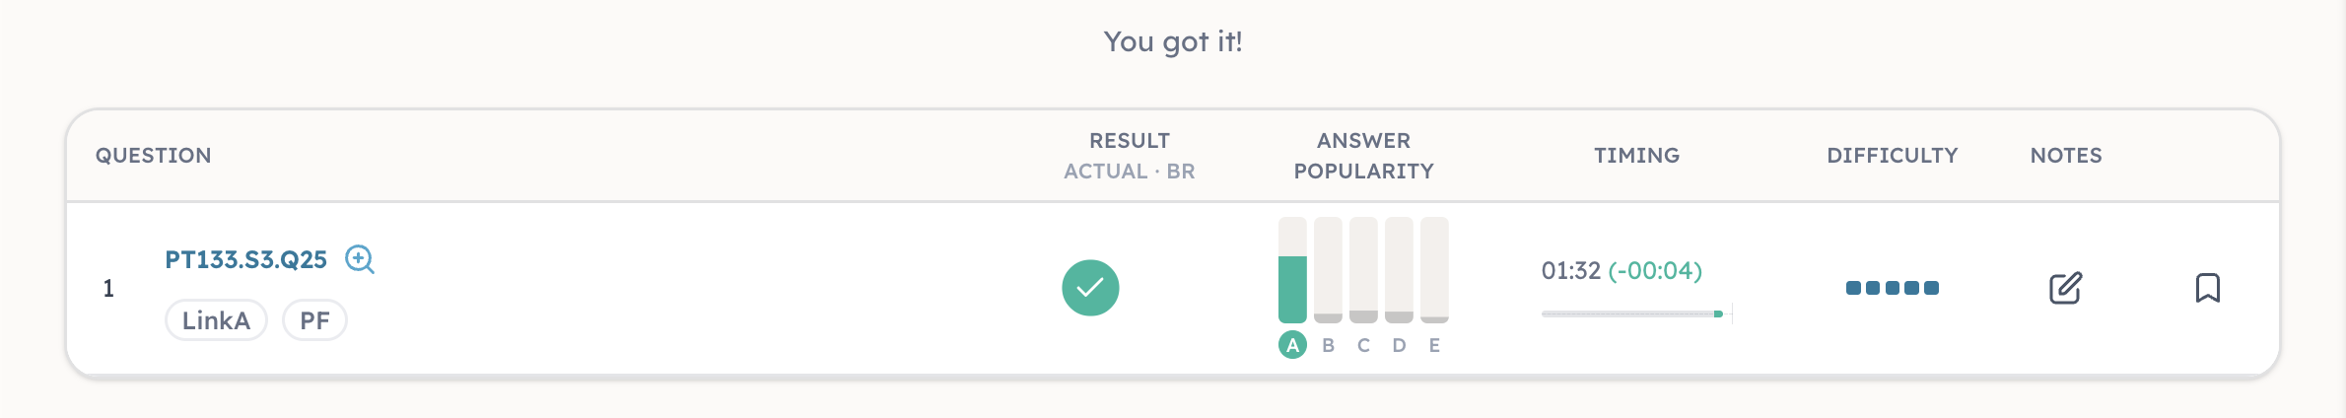Sort by the DIFFICULTY column header
2346x418 pixels.
pos(1893,156)
